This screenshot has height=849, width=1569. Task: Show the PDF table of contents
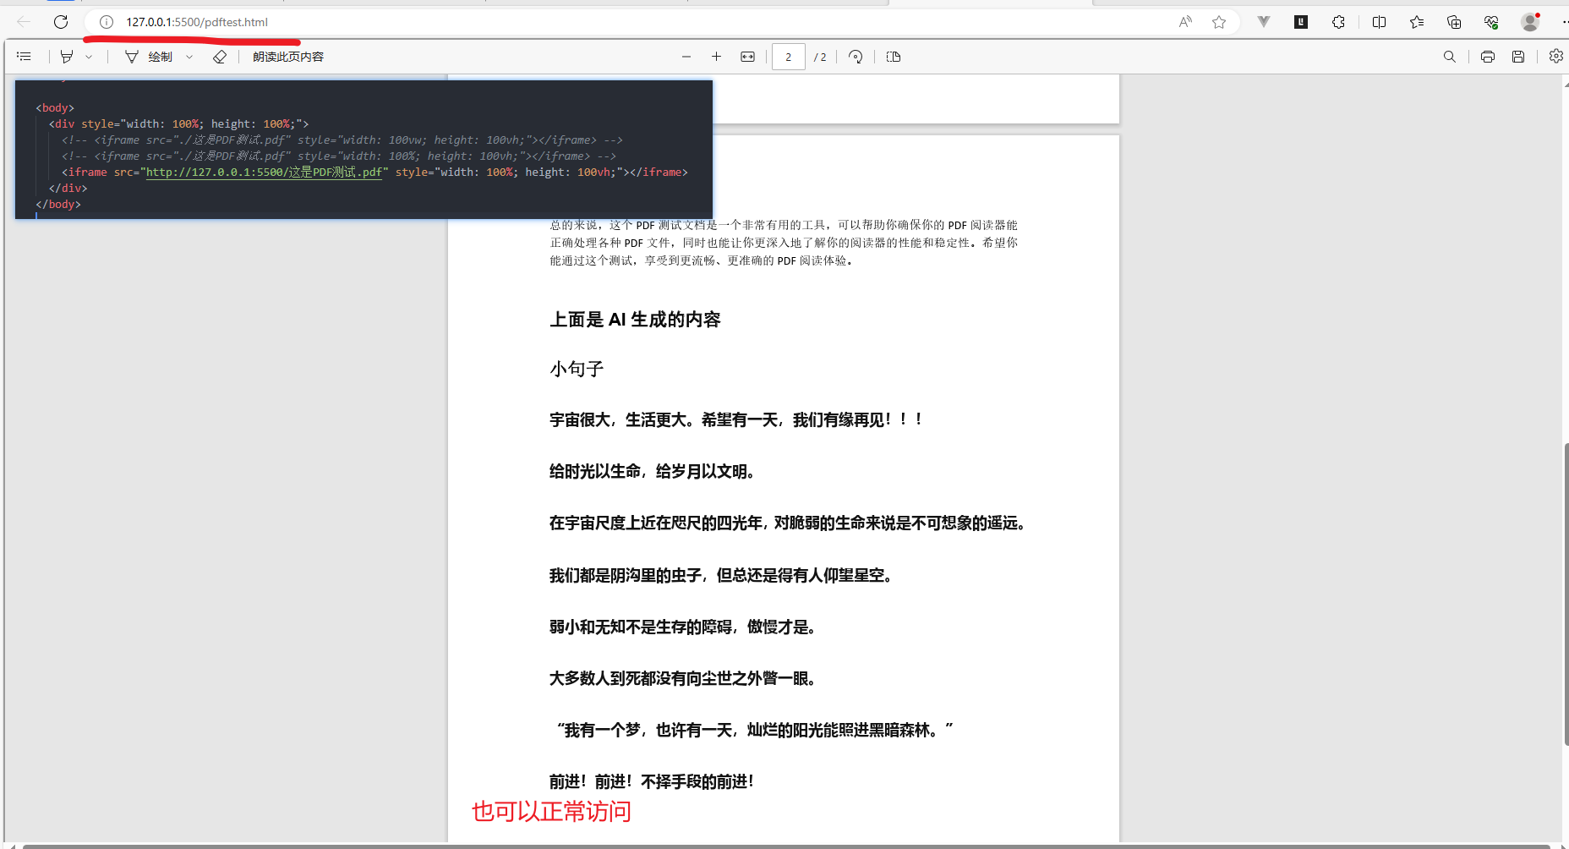coord(24,57)
